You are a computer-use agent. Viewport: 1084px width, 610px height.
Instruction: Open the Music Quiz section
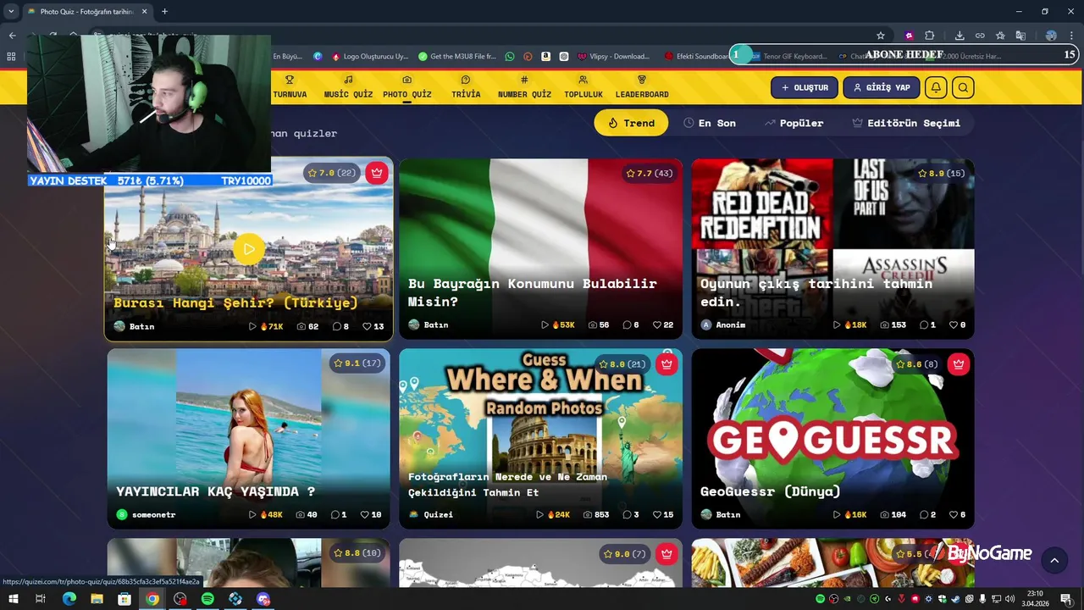348,86
